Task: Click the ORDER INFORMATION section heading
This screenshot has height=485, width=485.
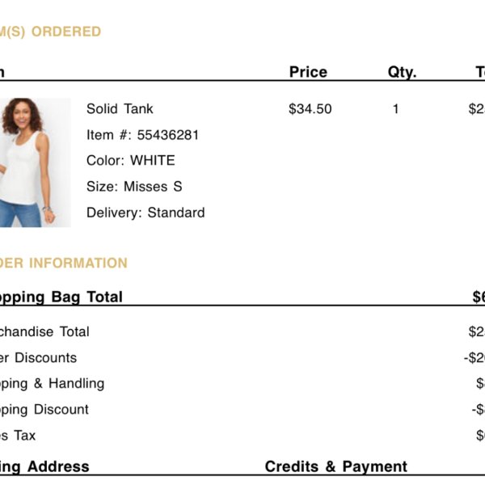Action: click(x=64, y=263)
